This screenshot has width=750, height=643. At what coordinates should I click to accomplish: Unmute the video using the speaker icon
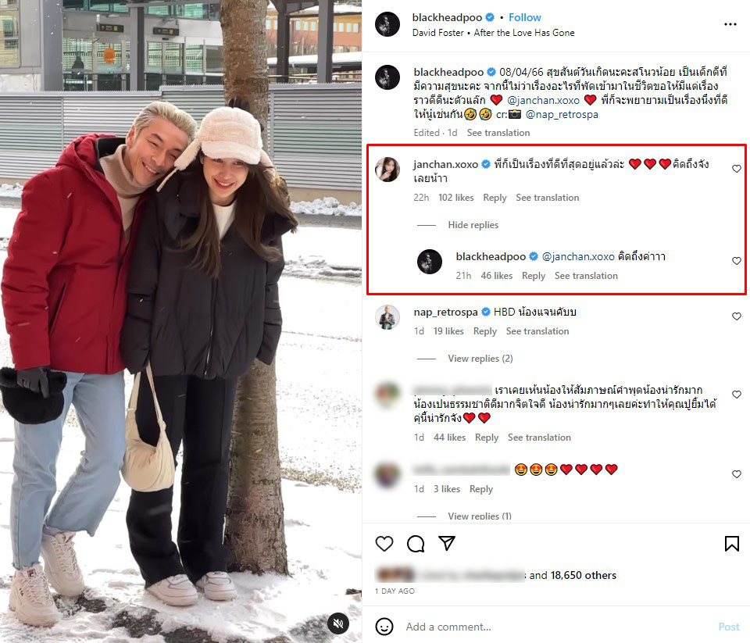[x=338, y=623]
